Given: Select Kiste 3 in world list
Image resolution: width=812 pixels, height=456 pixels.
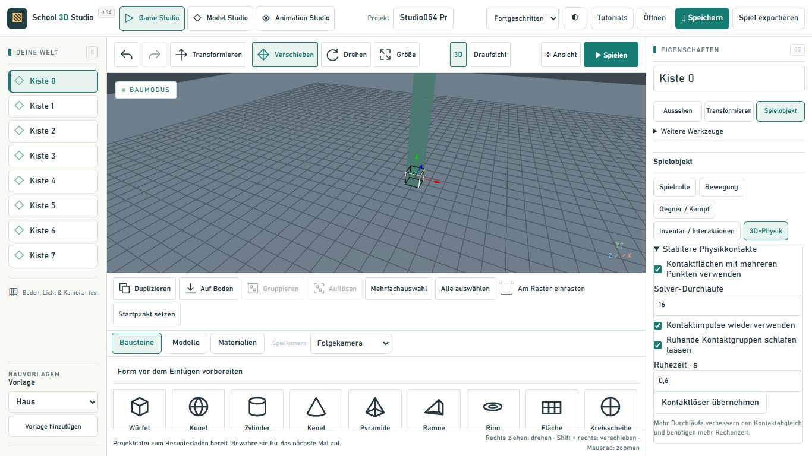Looking at the screenshot, I should point(53,156).
